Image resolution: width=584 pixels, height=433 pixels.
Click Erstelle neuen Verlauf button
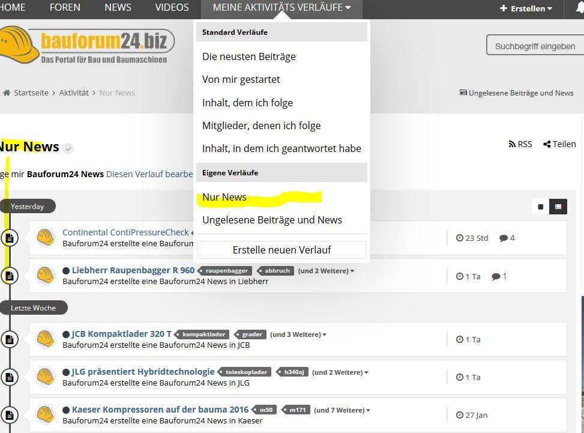[281, 250]
